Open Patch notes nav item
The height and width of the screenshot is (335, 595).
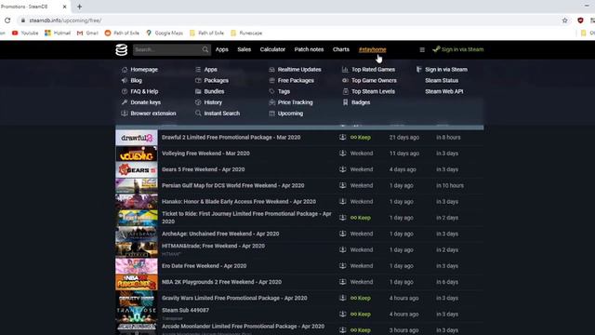(x=309, y=49)
